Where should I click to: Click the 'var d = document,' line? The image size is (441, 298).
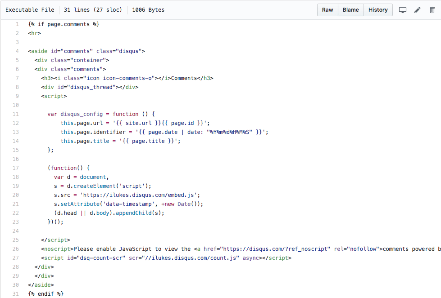(x=81, y=177)
